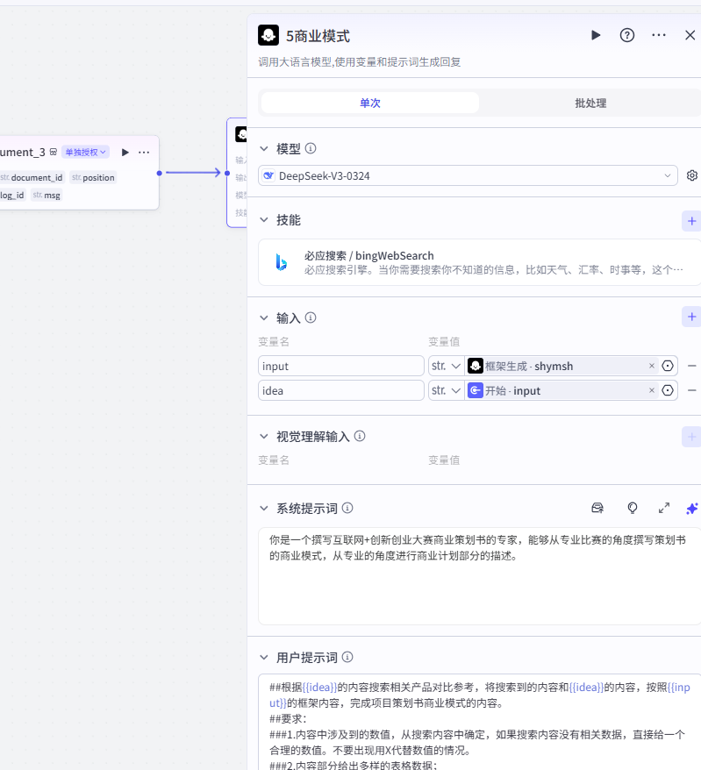Viewport: 701px width, 770px height.
Task: Click the lightbulb icon in 系统提示词
Action: coord(633,509)
